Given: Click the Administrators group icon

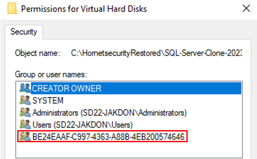Looking at the screenshot, I should coord(25,112).
